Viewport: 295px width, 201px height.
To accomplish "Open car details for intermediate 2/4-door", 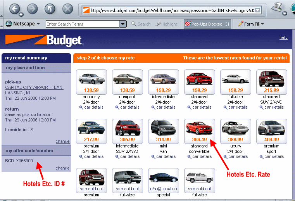I will [x=164, y=107].
